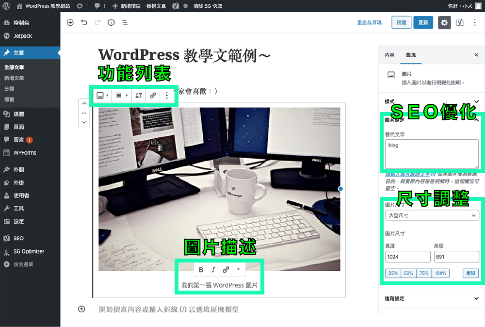Screen dimensions: 485x327
Task: Click the post title heading
Action: (x=184, y=55)
